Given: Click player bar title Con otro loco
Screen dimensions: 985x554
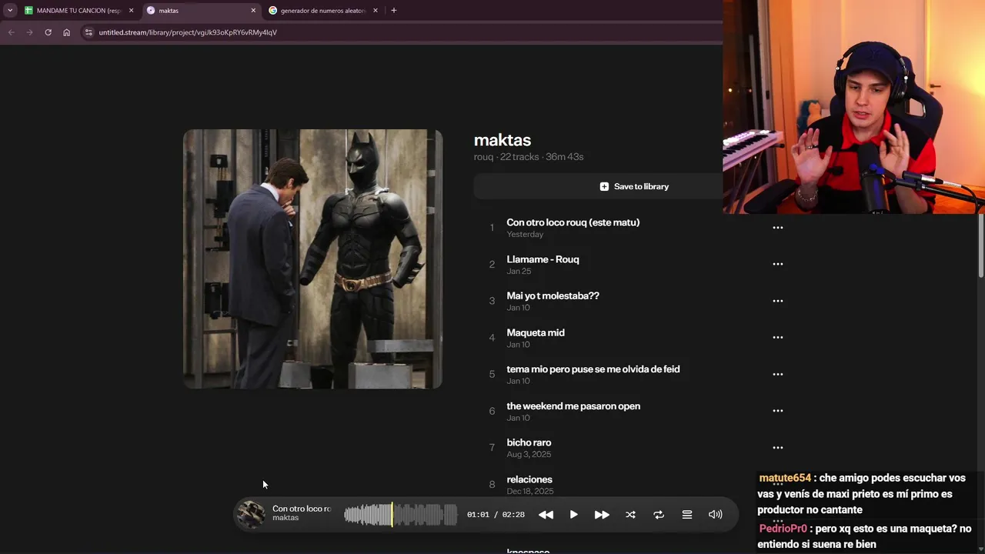Looking at the screenshot, I should pos(302,509).
